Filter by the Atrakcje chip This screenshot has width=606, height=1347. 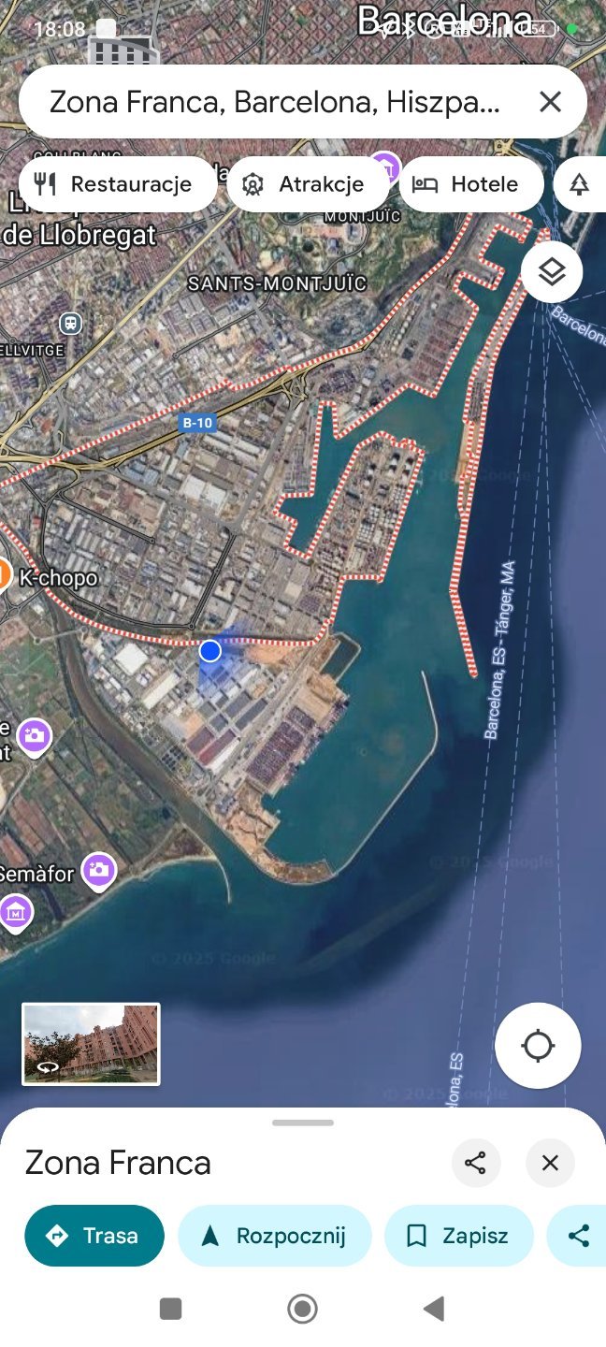coord(308,184)
